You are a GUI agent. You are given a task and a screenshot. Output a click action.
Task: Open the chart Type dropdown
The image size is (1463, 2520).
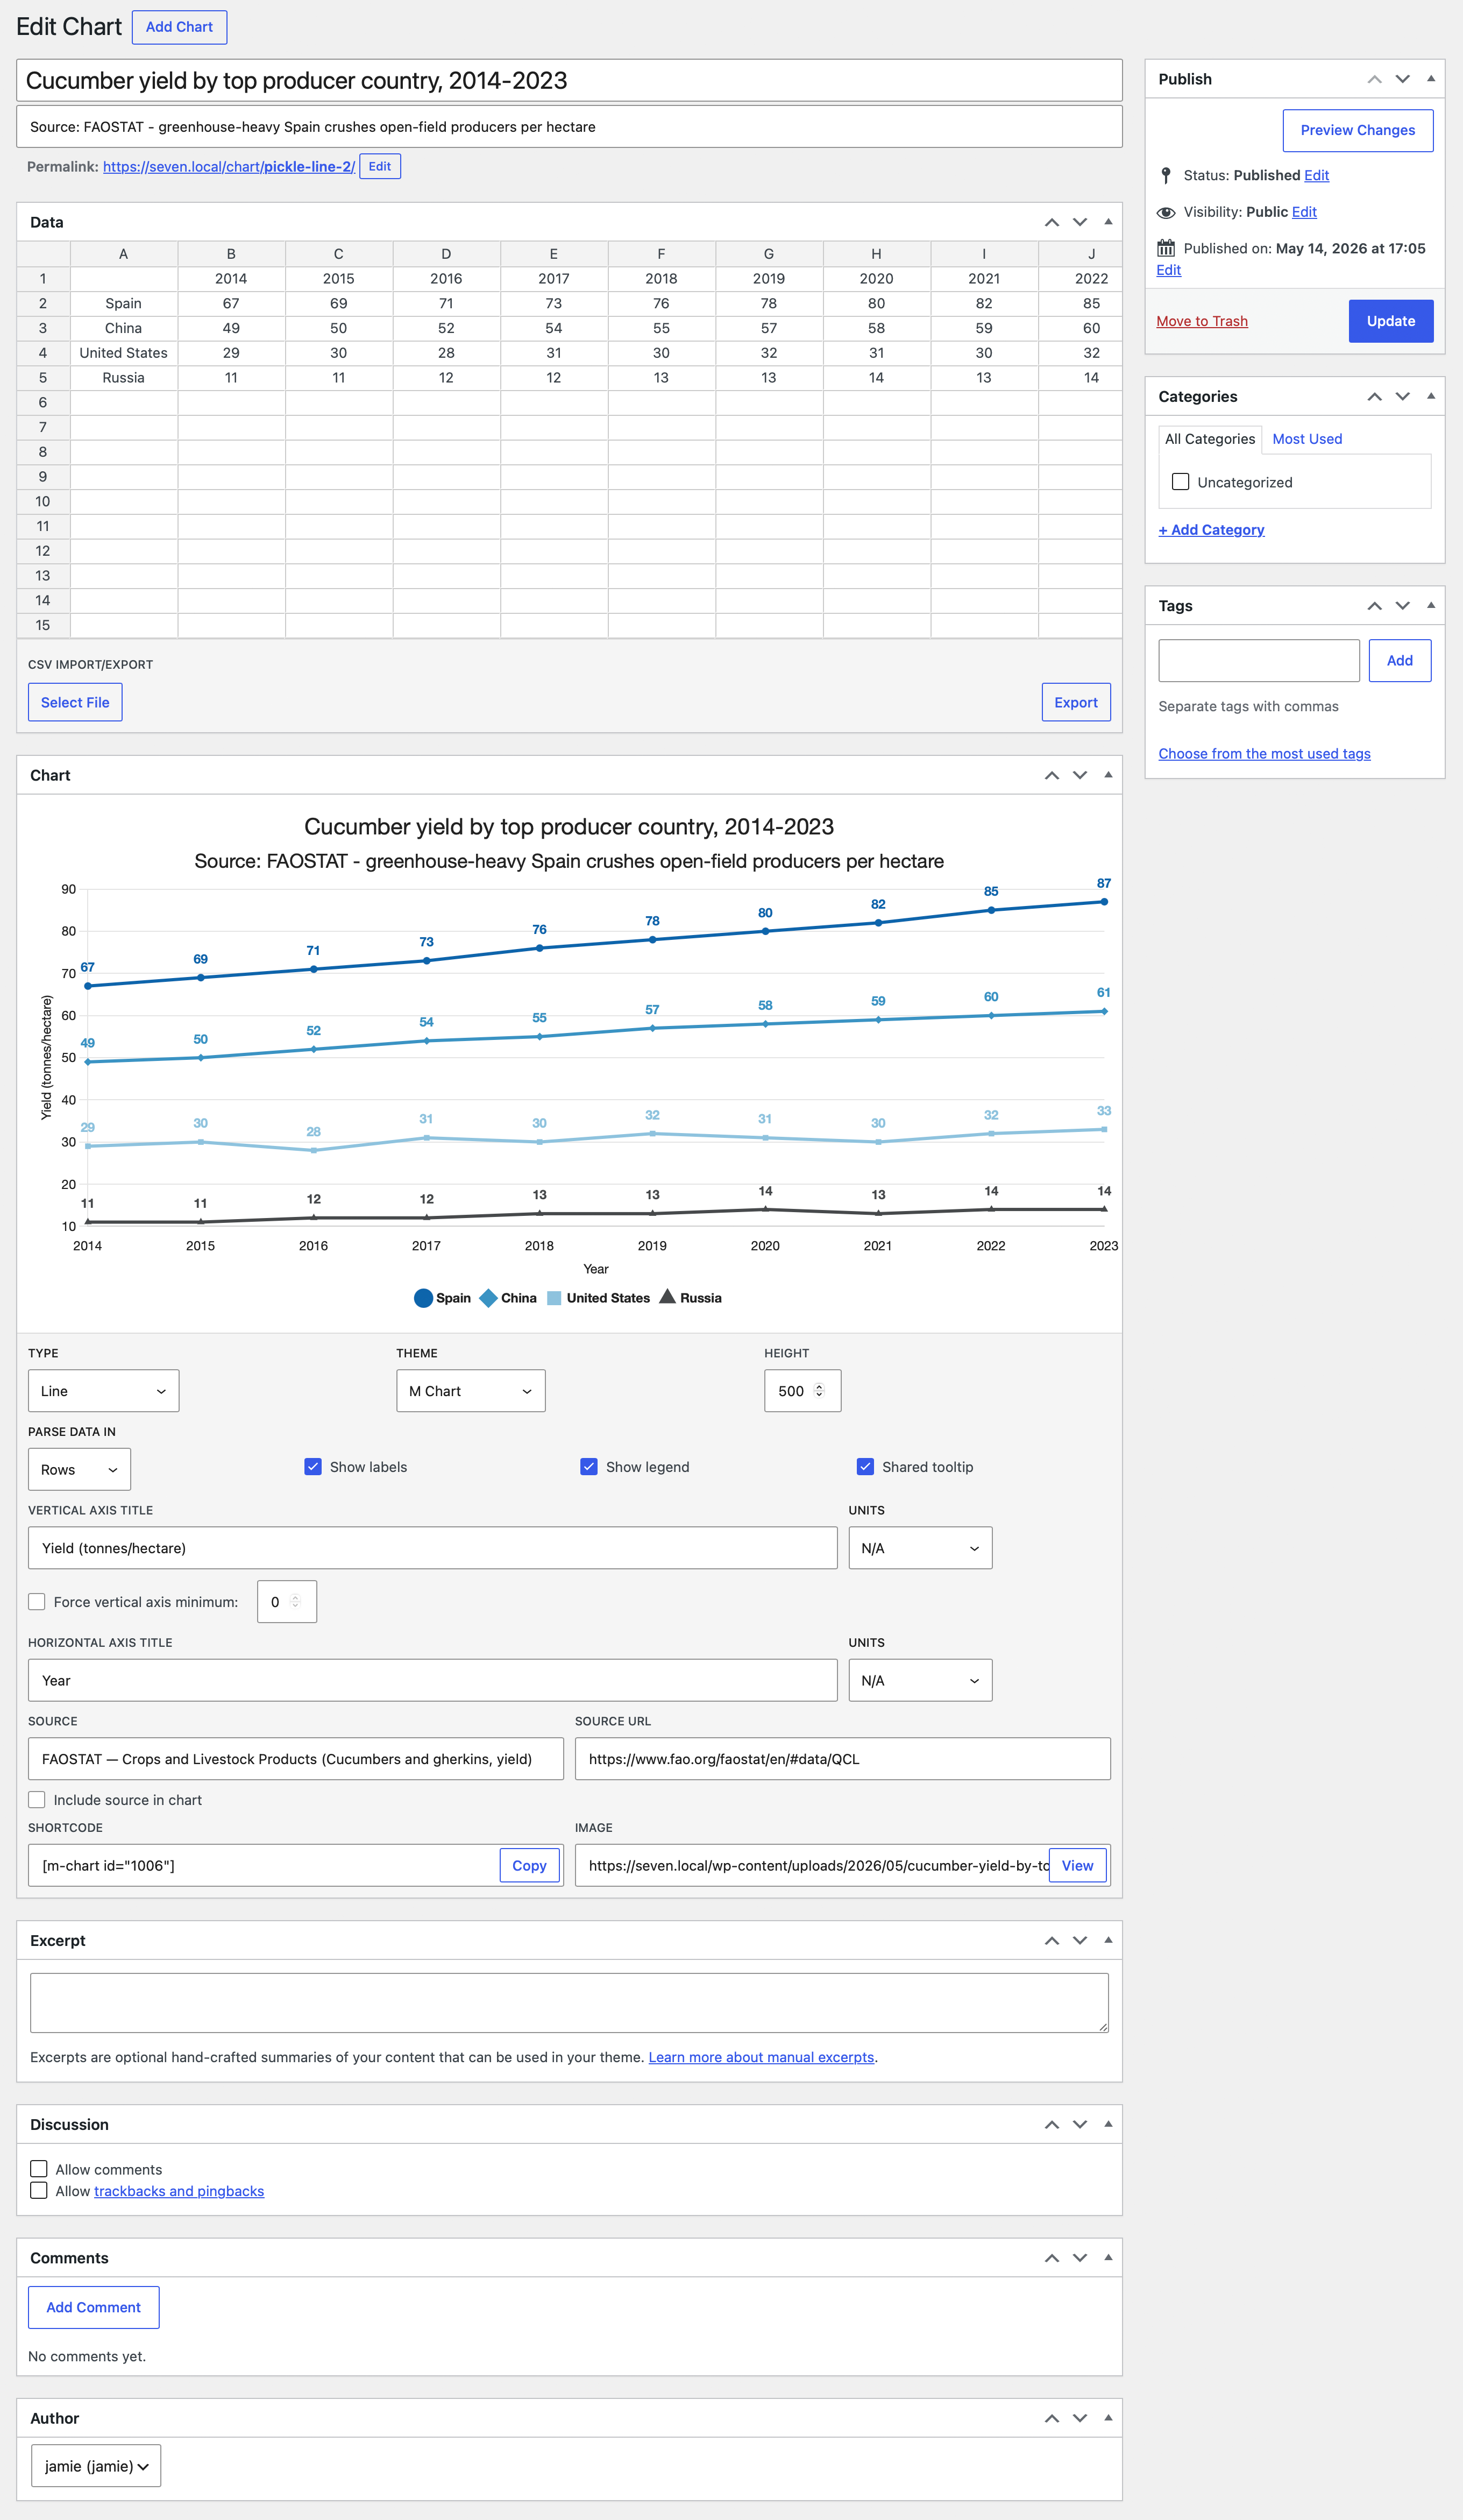(x=104, y=1390)
